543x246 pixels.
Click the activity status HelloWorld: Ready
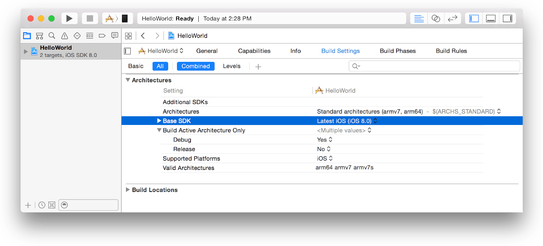point(168,19)
